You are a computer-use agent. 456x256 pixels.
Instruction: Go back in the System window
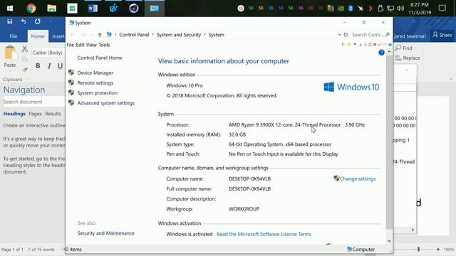pos(73,35)
